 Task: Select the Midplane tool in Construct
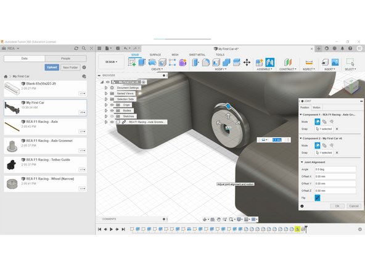coord(288,62)
